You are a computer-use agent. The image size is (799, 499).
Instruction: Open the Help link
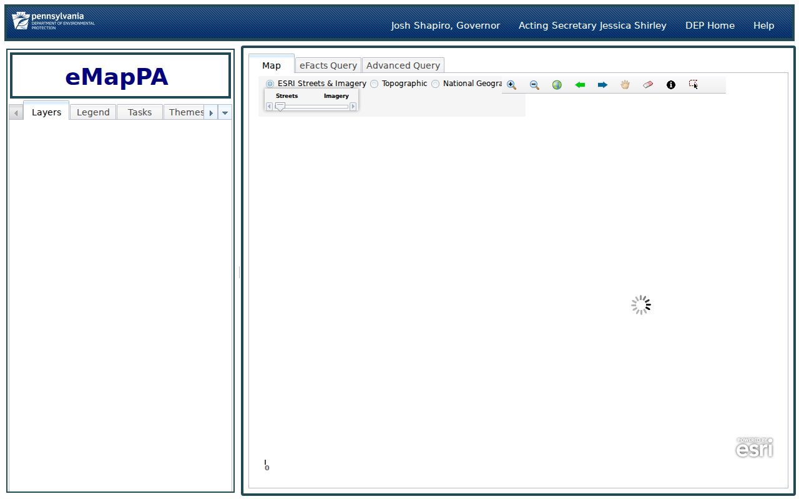763,26
